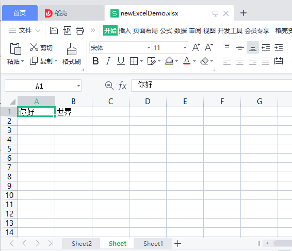Viewport: 292px width, 251px height.
Task: Open borders dropdown arrow
Action: click(141, 61)
